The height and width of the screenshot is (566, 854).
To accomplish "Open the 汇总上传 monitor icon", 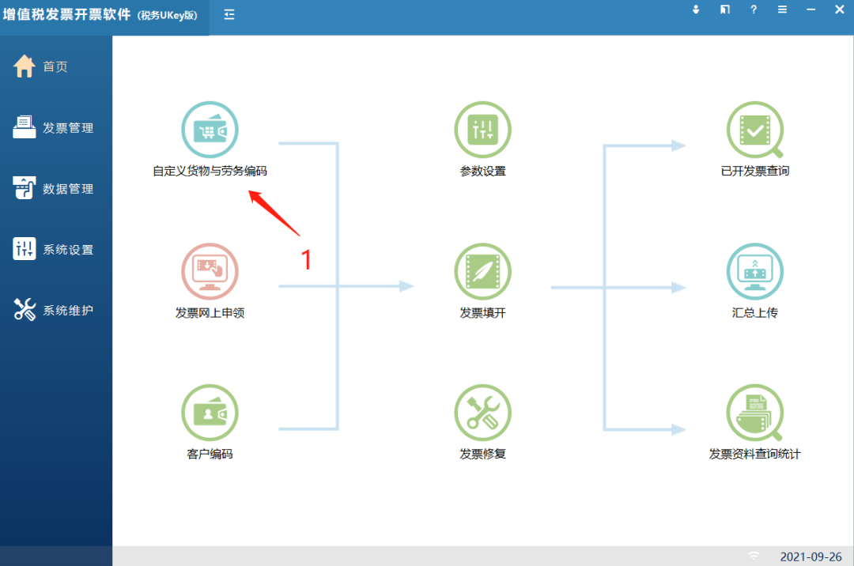I will click(x=755, y=271).
